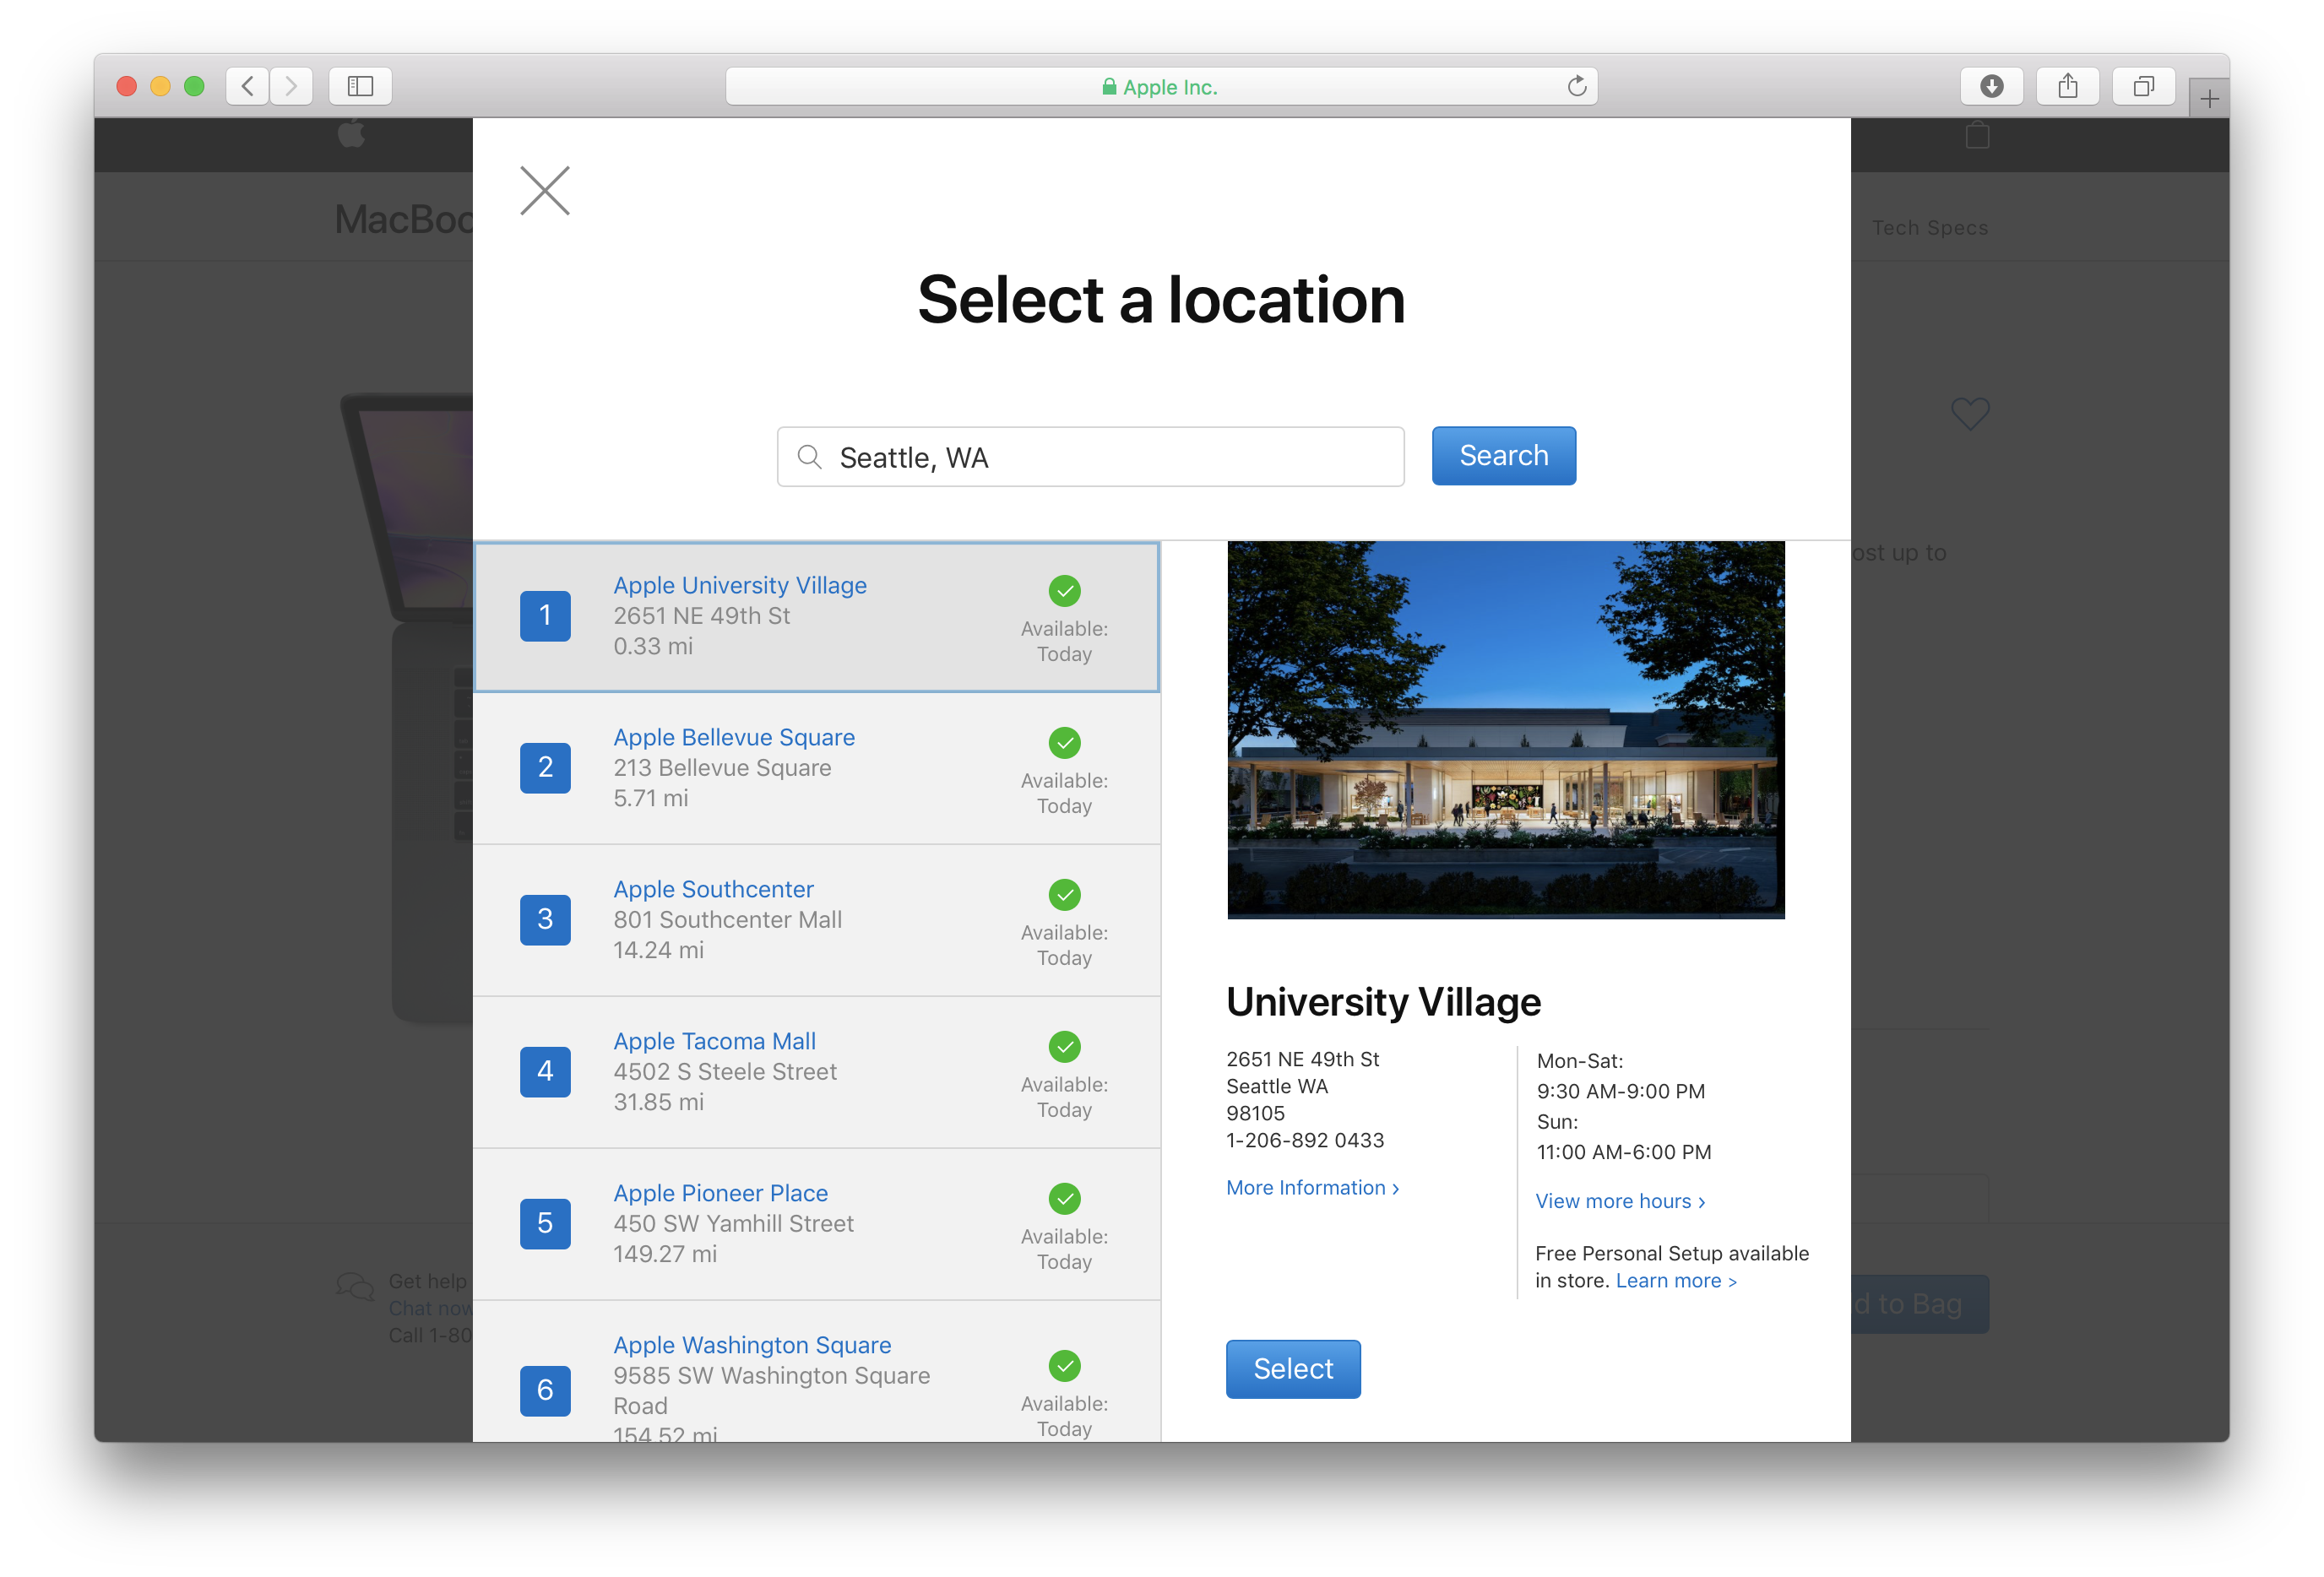Image resolution: width=2324 pixels, height=1577 pixels.
Task: Show all tabs overview icon
Action: coord(2143,86)
